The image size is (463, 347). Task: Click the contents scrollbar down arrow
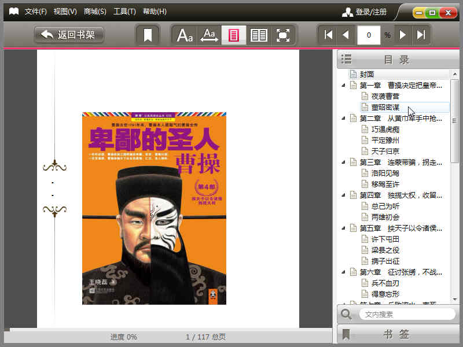(455, 299)
